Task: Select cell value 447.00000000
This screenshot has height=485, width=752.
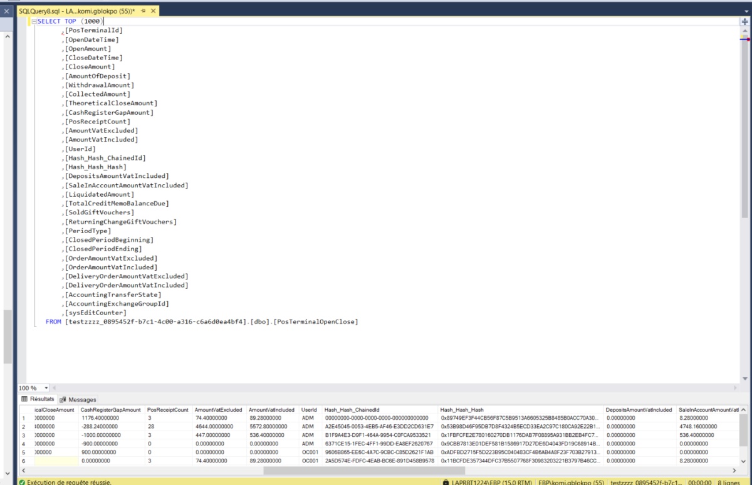Action: click(x=219, y=435)
